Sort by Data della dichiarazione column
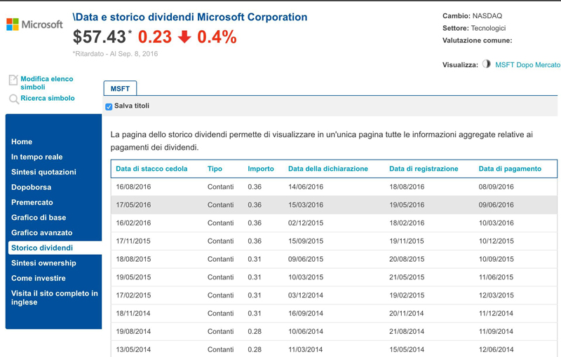This screenshot has height=357, width=561. pos(328,169)
